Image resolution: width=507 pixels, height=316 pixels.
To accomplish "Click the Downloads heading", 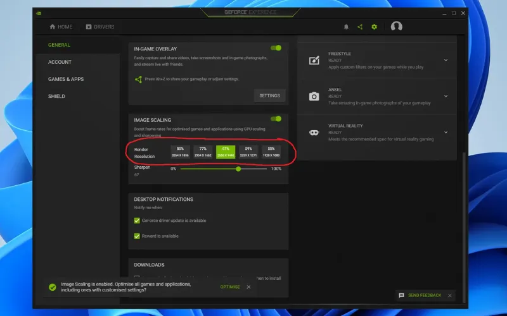I will point(149,265).
